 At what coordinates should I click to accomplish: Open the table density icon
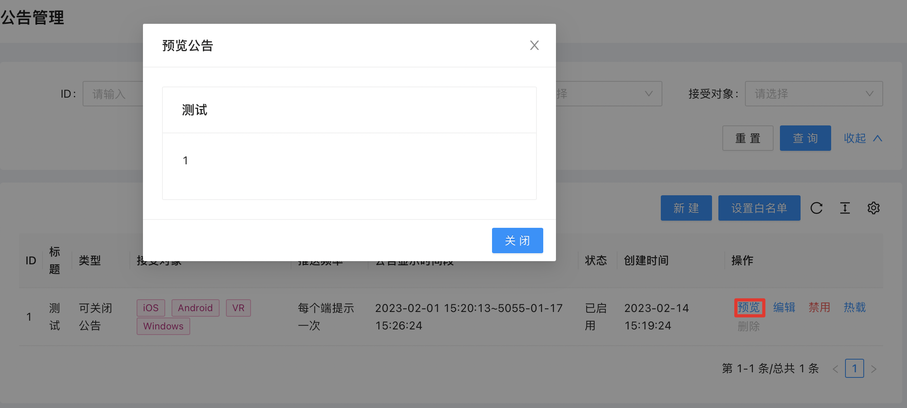tap(845, 208)
